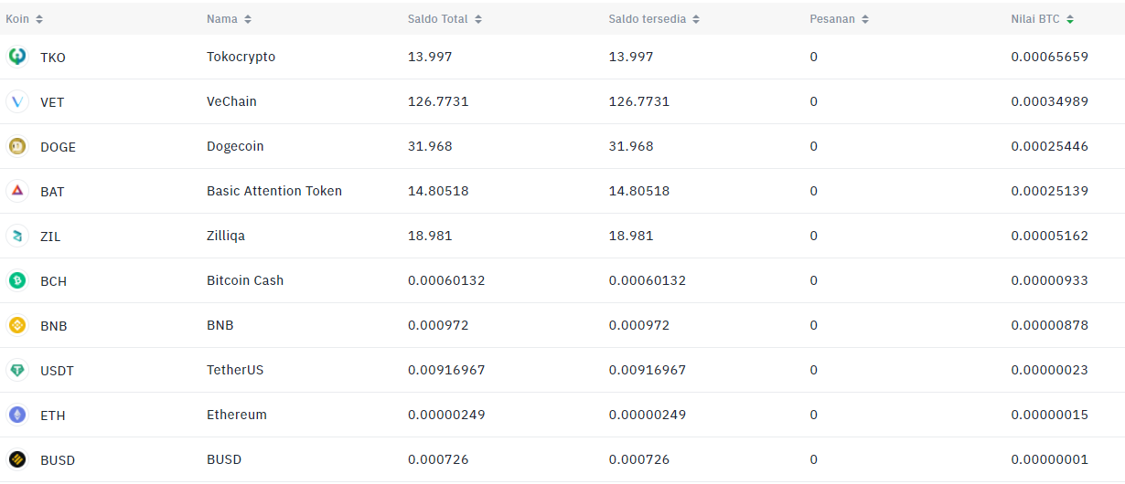This screenshot has height=484, width=1125.
Task: Click Zilliqa total balance 18.981
Action: 430,236
